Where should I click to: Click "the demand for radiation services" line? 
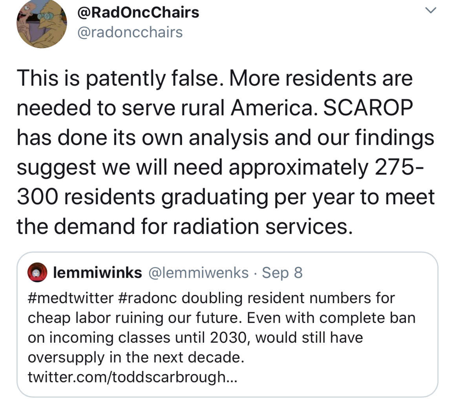183,227
